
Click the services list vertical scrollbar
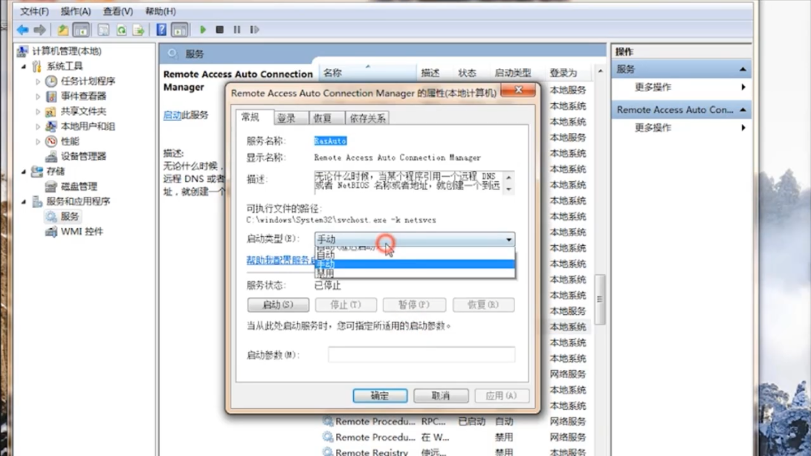[x=600, y=297]
